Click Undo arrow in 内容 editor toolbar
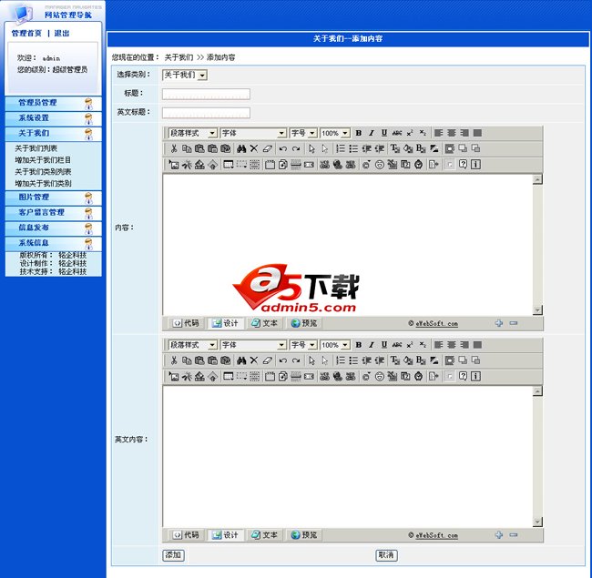The image size is (592, 578). (x=282, y=148)
